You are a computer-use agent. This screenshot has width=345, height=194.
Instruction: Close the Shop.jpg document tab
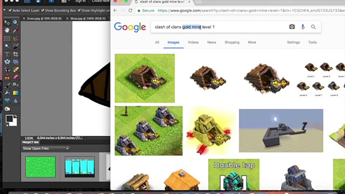point(67,19)
